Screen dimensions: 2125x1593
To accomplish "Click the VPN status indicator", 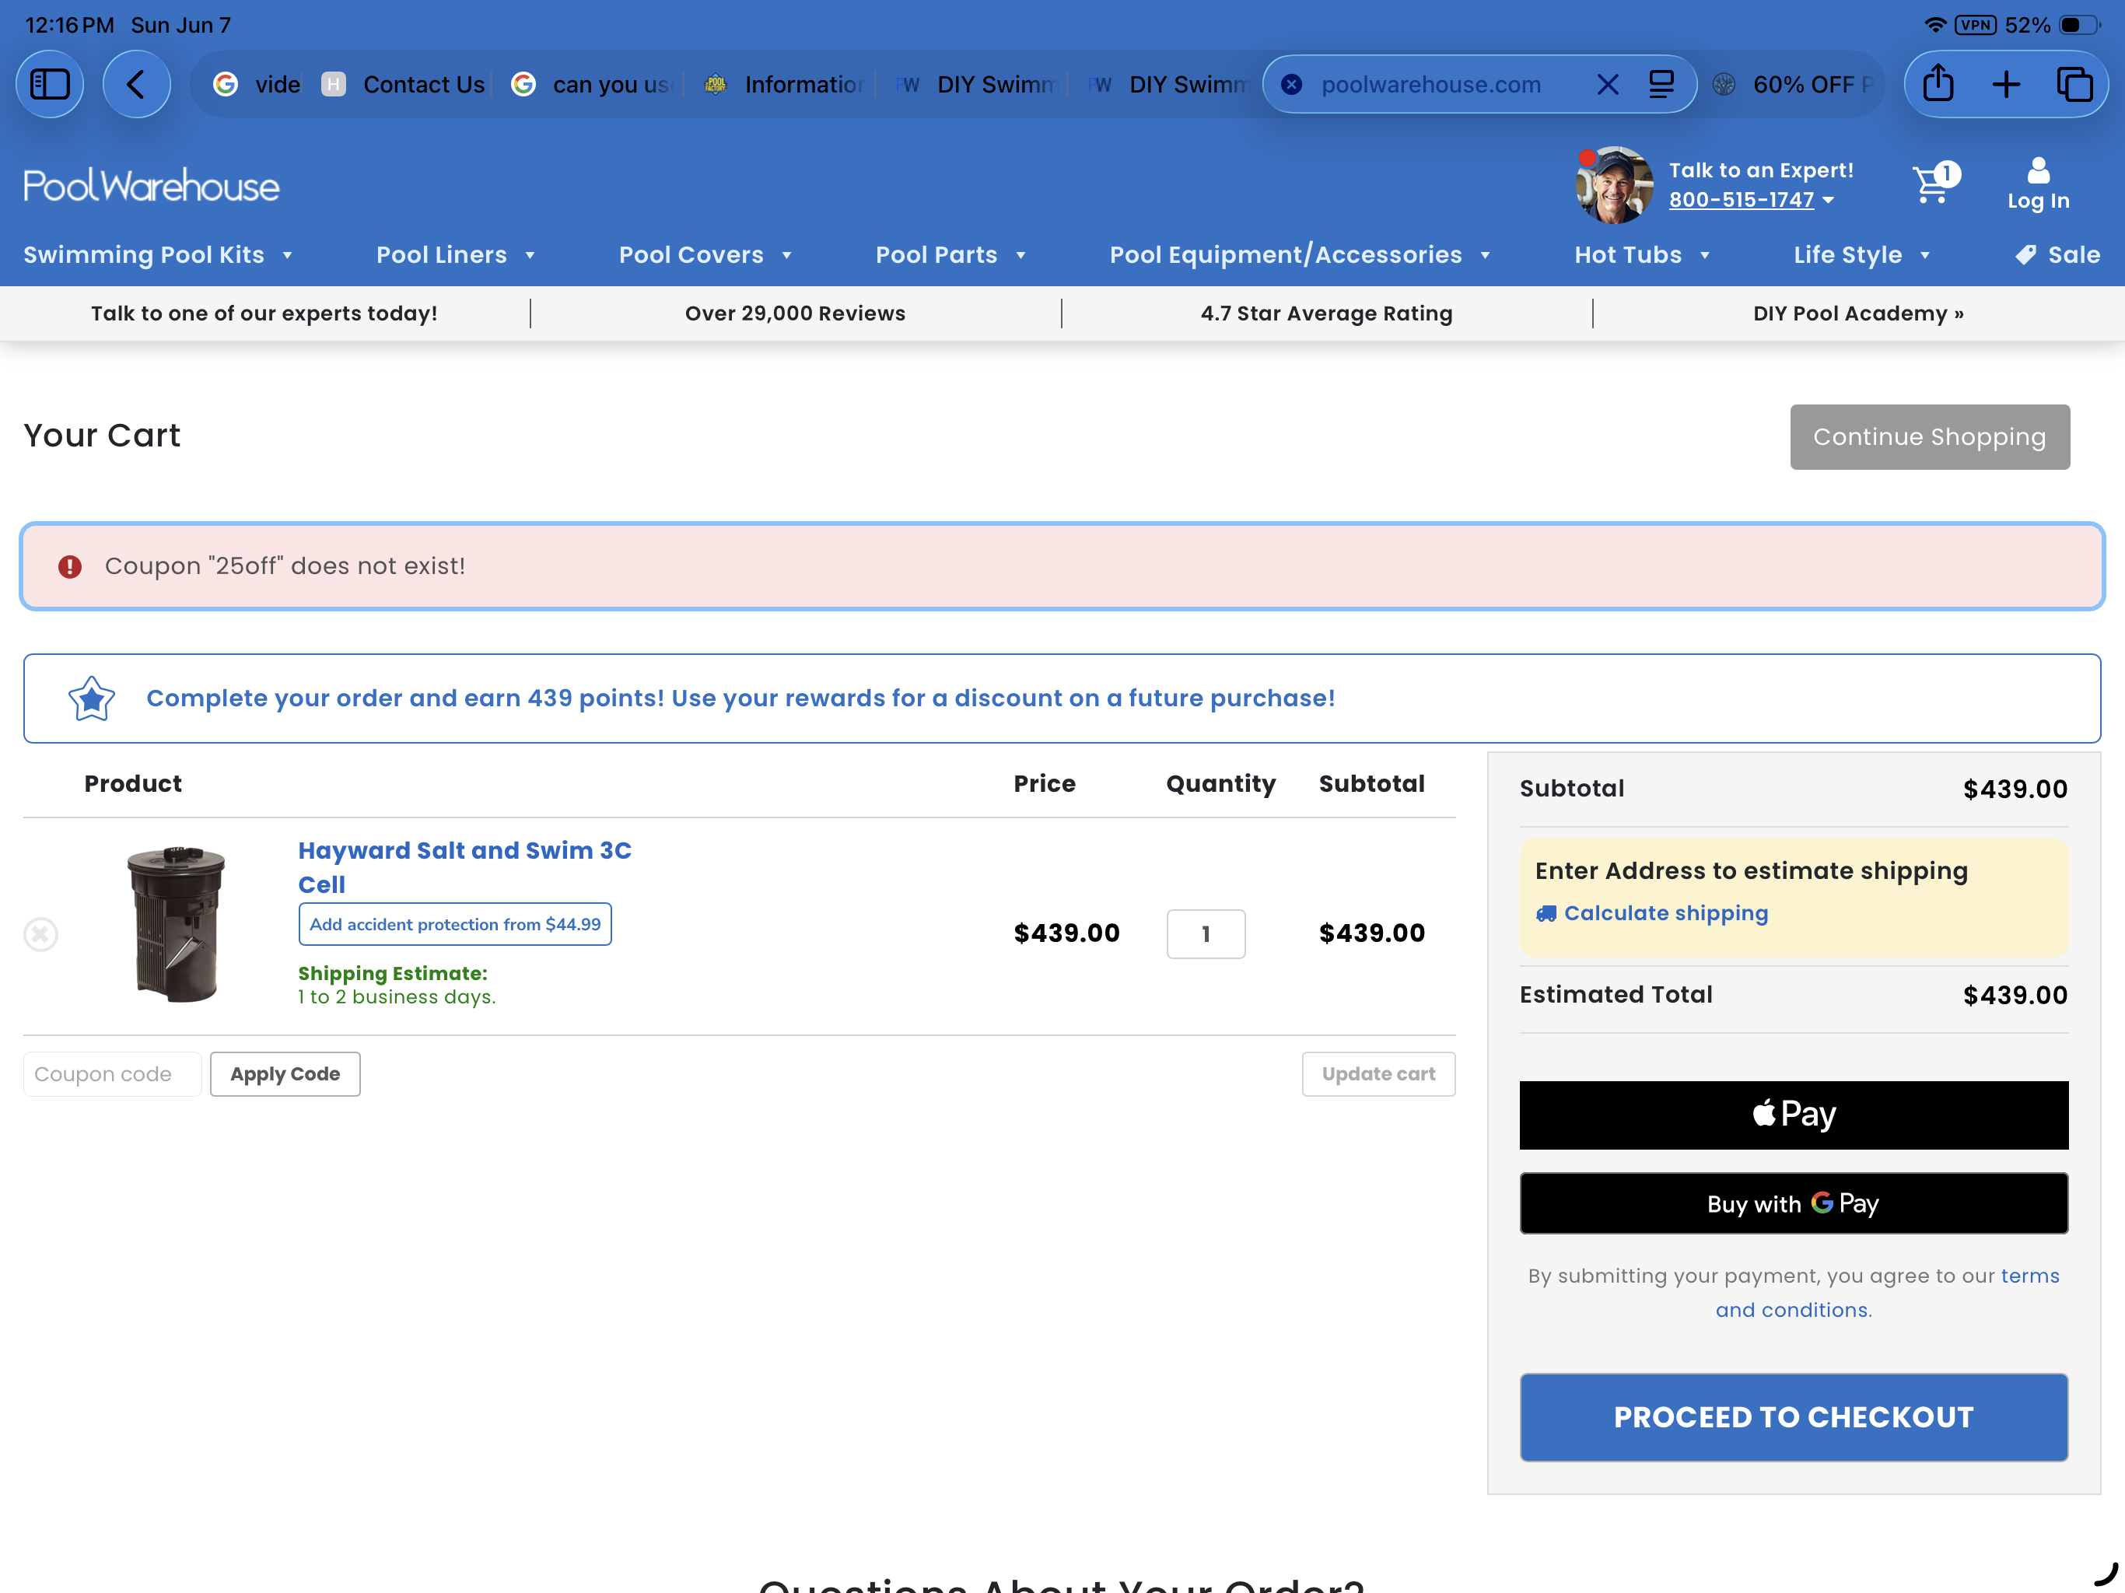I will [1975, 25].
